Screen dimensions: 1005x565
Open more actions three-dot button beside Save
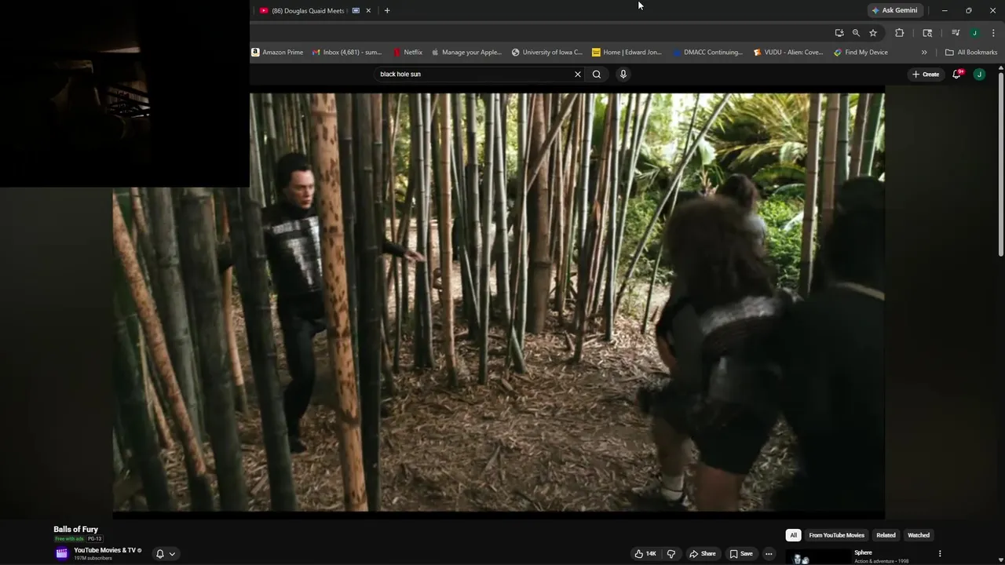point(769,553)
